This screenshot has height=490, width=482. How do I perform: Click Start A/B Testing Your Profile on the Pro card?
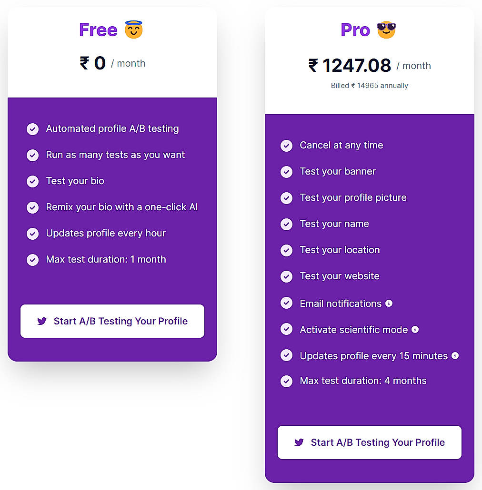(369, 442)
